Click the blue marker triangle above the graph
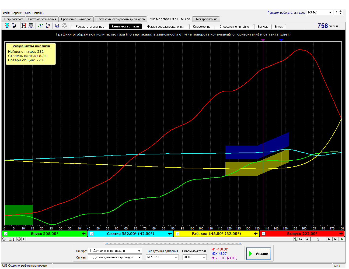This screenshot has width=349, height=269. point(281,40)
